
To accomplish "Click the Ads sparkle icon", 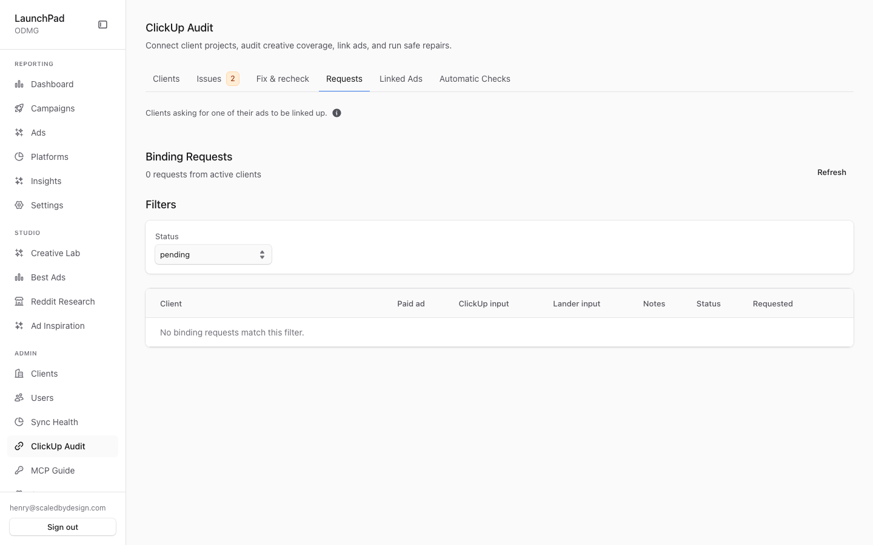I will [x=19, y=133].
